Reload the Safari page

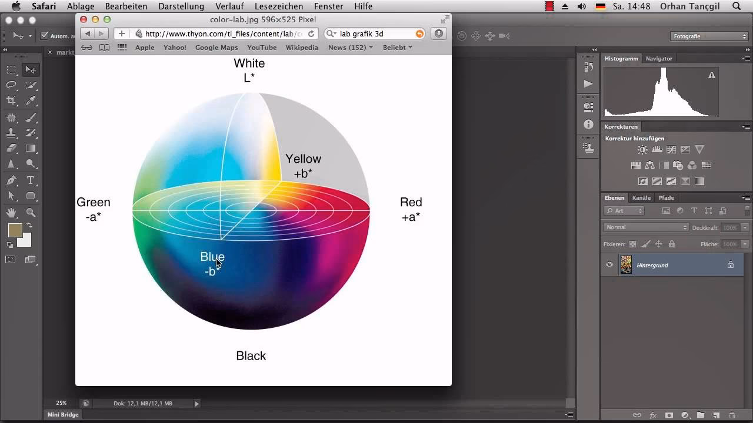coord(312,33)
